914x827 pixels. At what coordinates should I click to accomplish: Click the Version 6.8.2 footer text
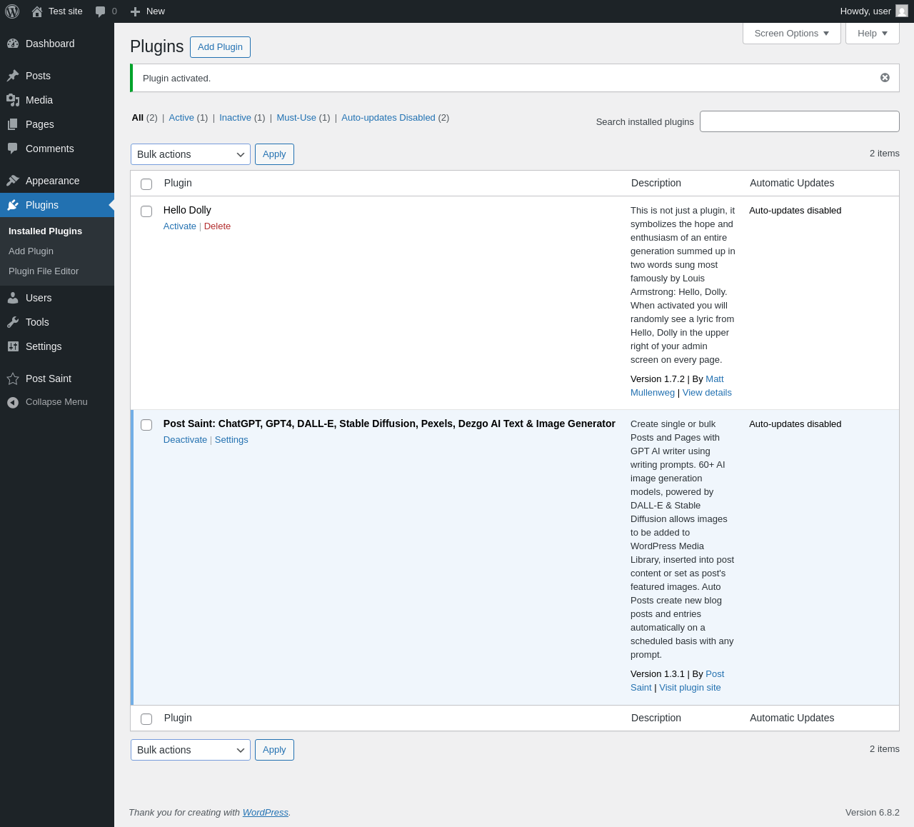tap(873, 813)
